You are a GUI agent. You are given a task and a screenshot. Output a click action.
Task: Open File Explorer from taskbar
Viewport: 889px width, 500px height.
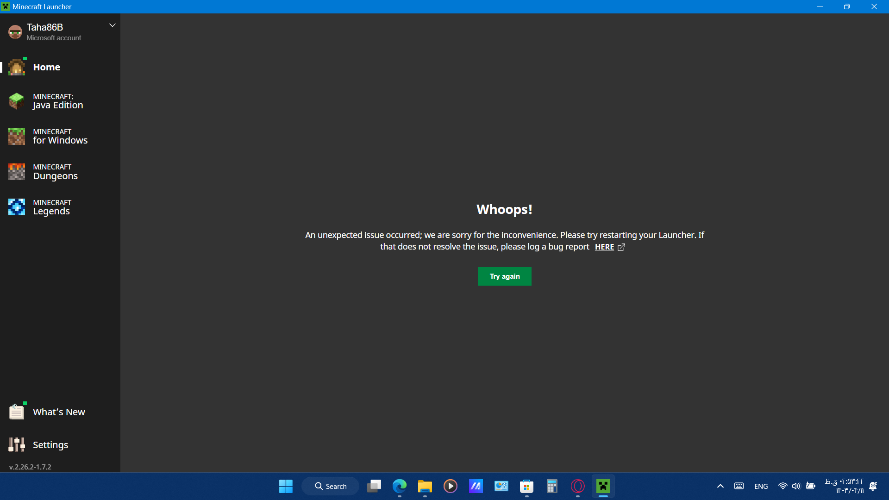pos(425,486)
